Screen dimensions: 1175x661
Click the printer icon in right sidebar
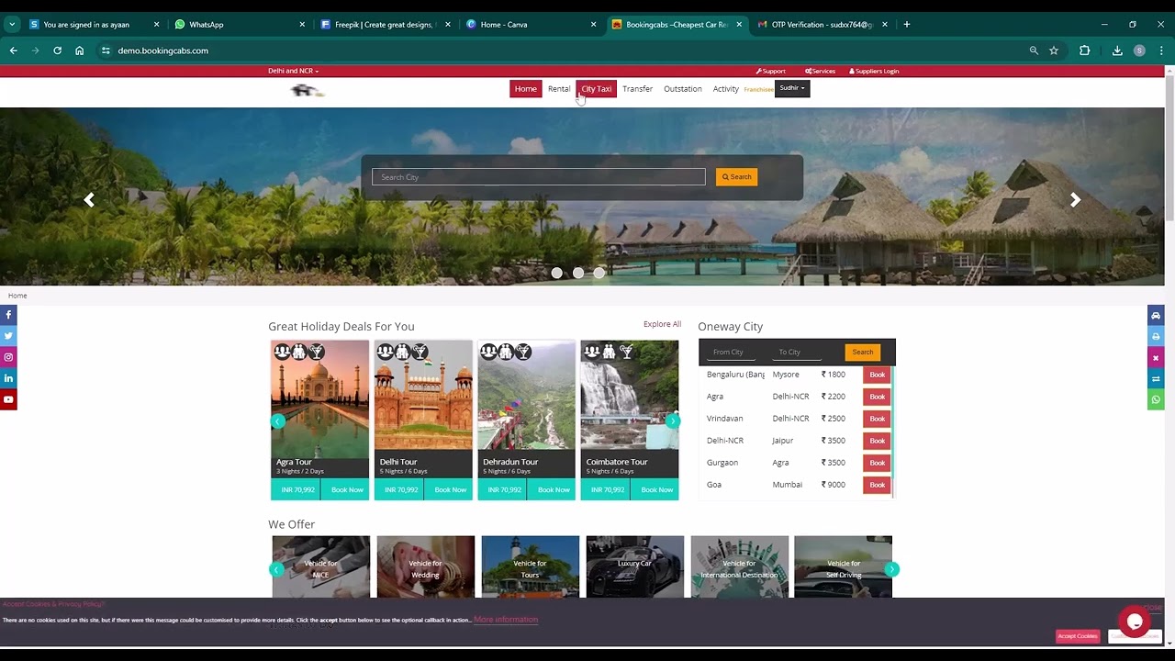pyautogui.click(x=1156, y=336)
